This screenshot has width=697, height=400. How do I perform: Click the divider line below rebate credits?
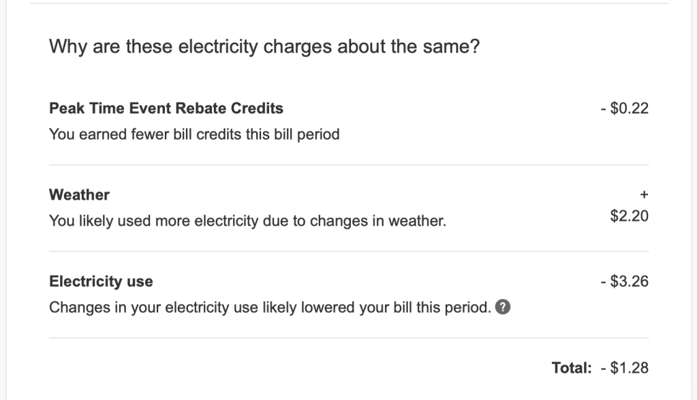point(349,165)
